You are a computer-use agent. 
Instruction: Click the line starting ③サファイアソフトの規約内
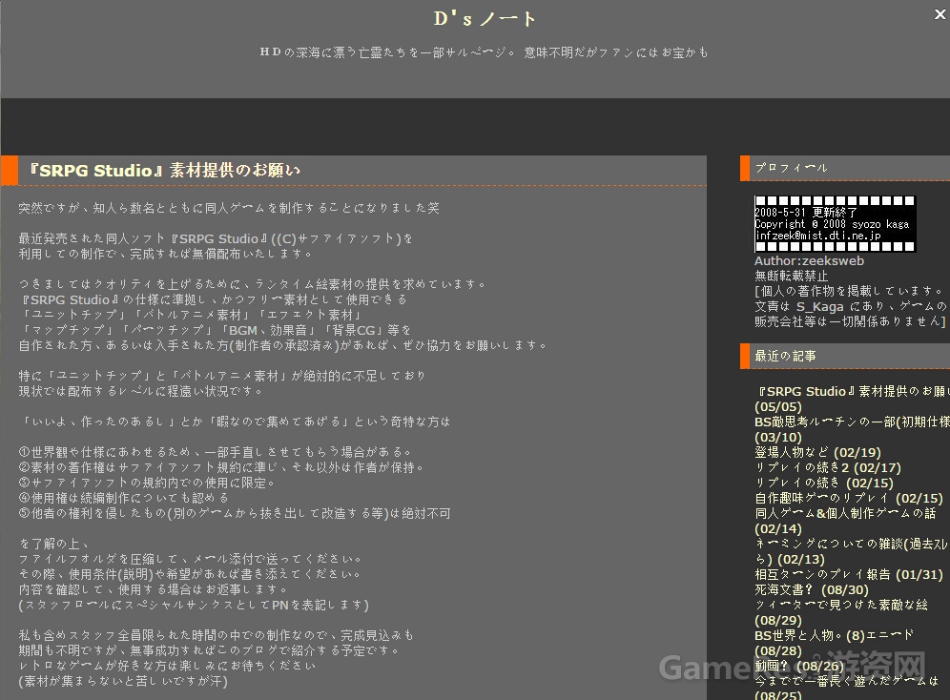pyautogui.click(x=147, y=483)
